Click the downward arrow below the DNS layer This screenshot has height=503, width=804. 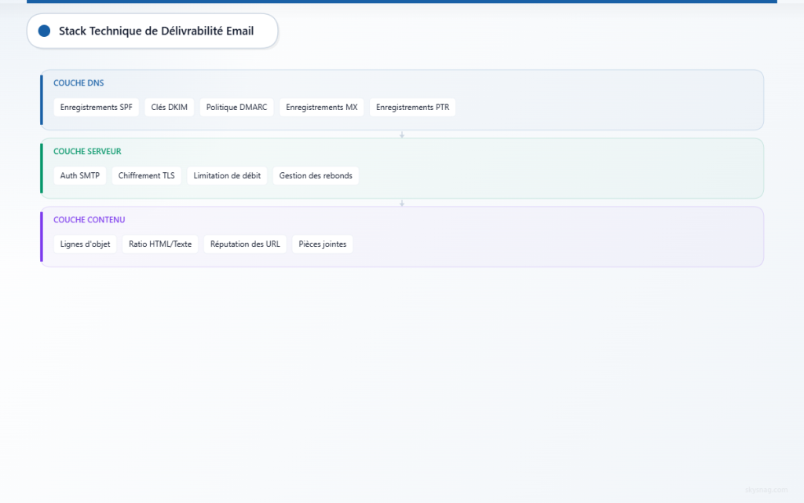tap(402, 134)
